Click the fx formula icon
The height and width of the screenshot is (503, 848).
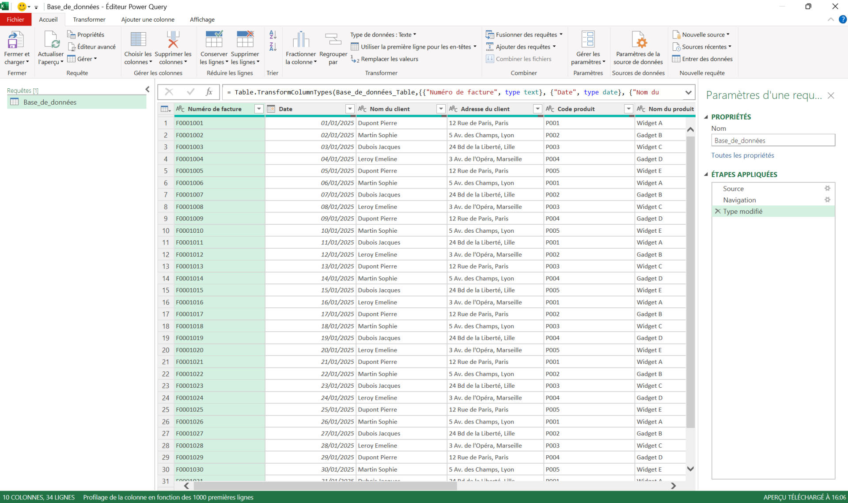[x=209, y=92]
